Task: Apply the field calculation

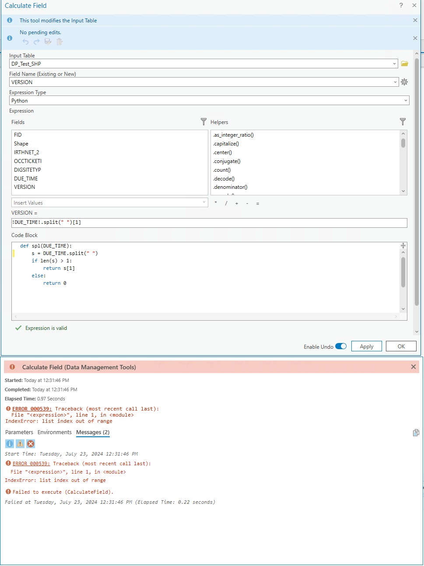Action: tap(366, 346)
